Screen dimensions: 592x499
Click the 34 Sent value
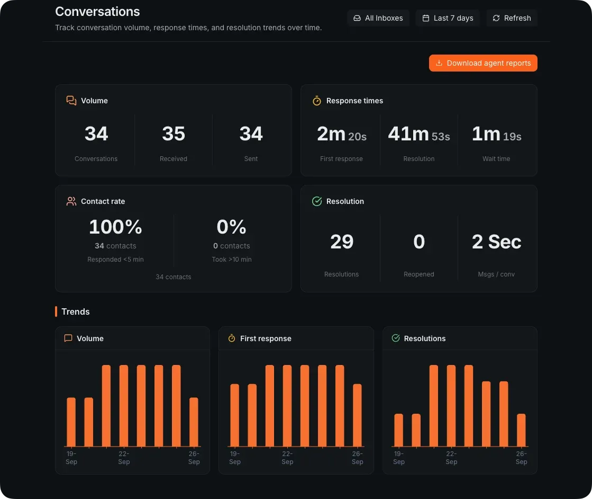click(251, 133)
